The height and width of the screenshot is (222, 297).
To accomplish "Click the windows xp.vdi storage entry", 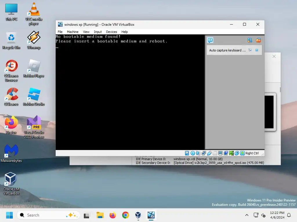I will click(198, 159).
